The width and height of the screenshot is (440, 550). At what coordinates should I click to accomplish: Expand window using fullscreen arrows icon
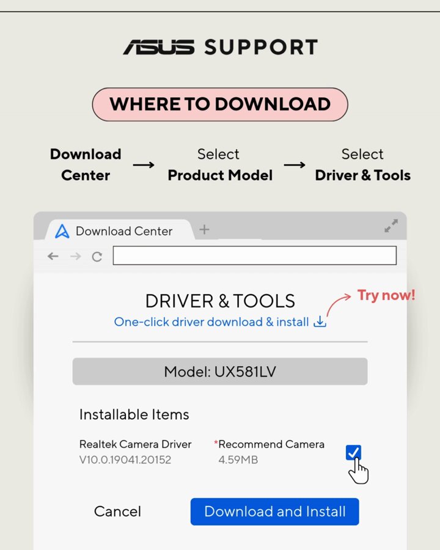click(391, 226)
